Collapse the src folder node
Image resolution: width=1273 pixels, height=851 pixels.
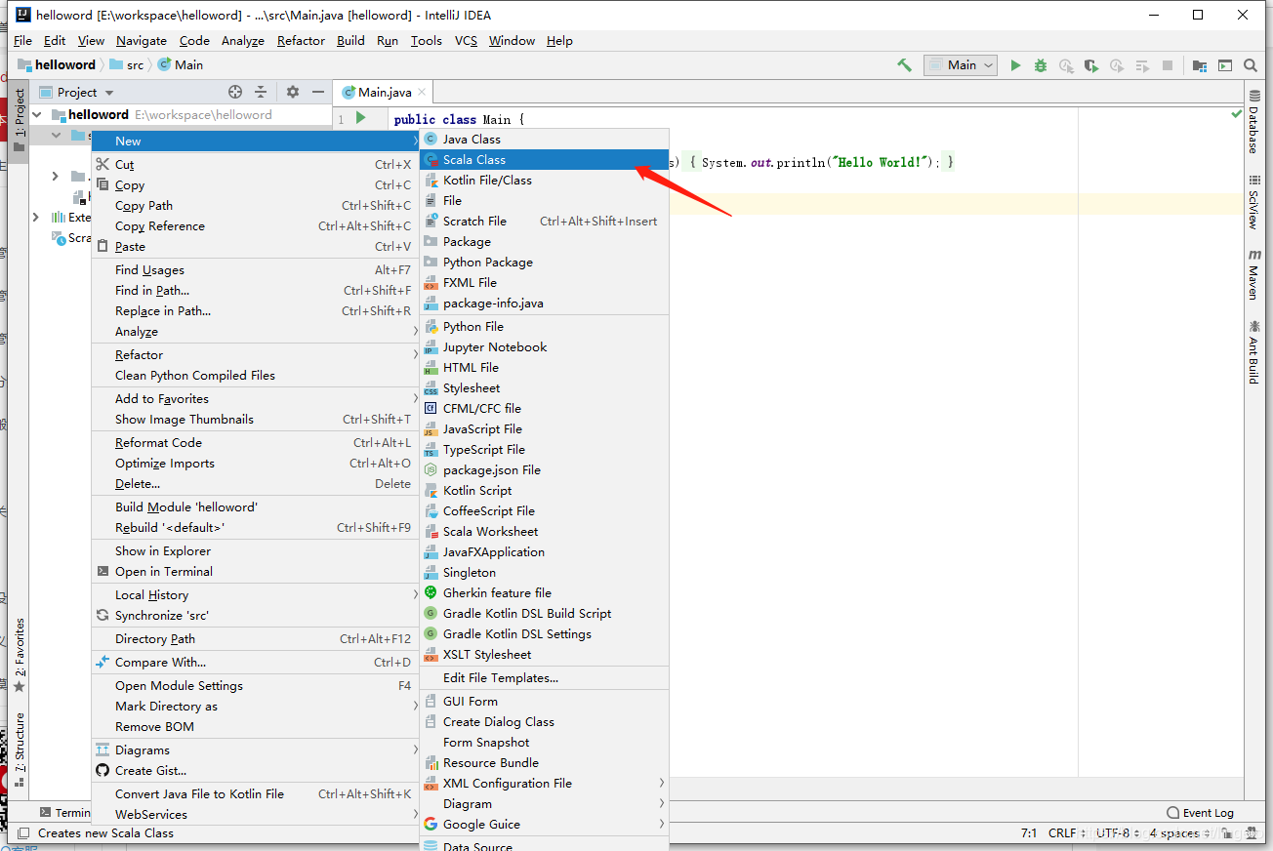[56, 136]
